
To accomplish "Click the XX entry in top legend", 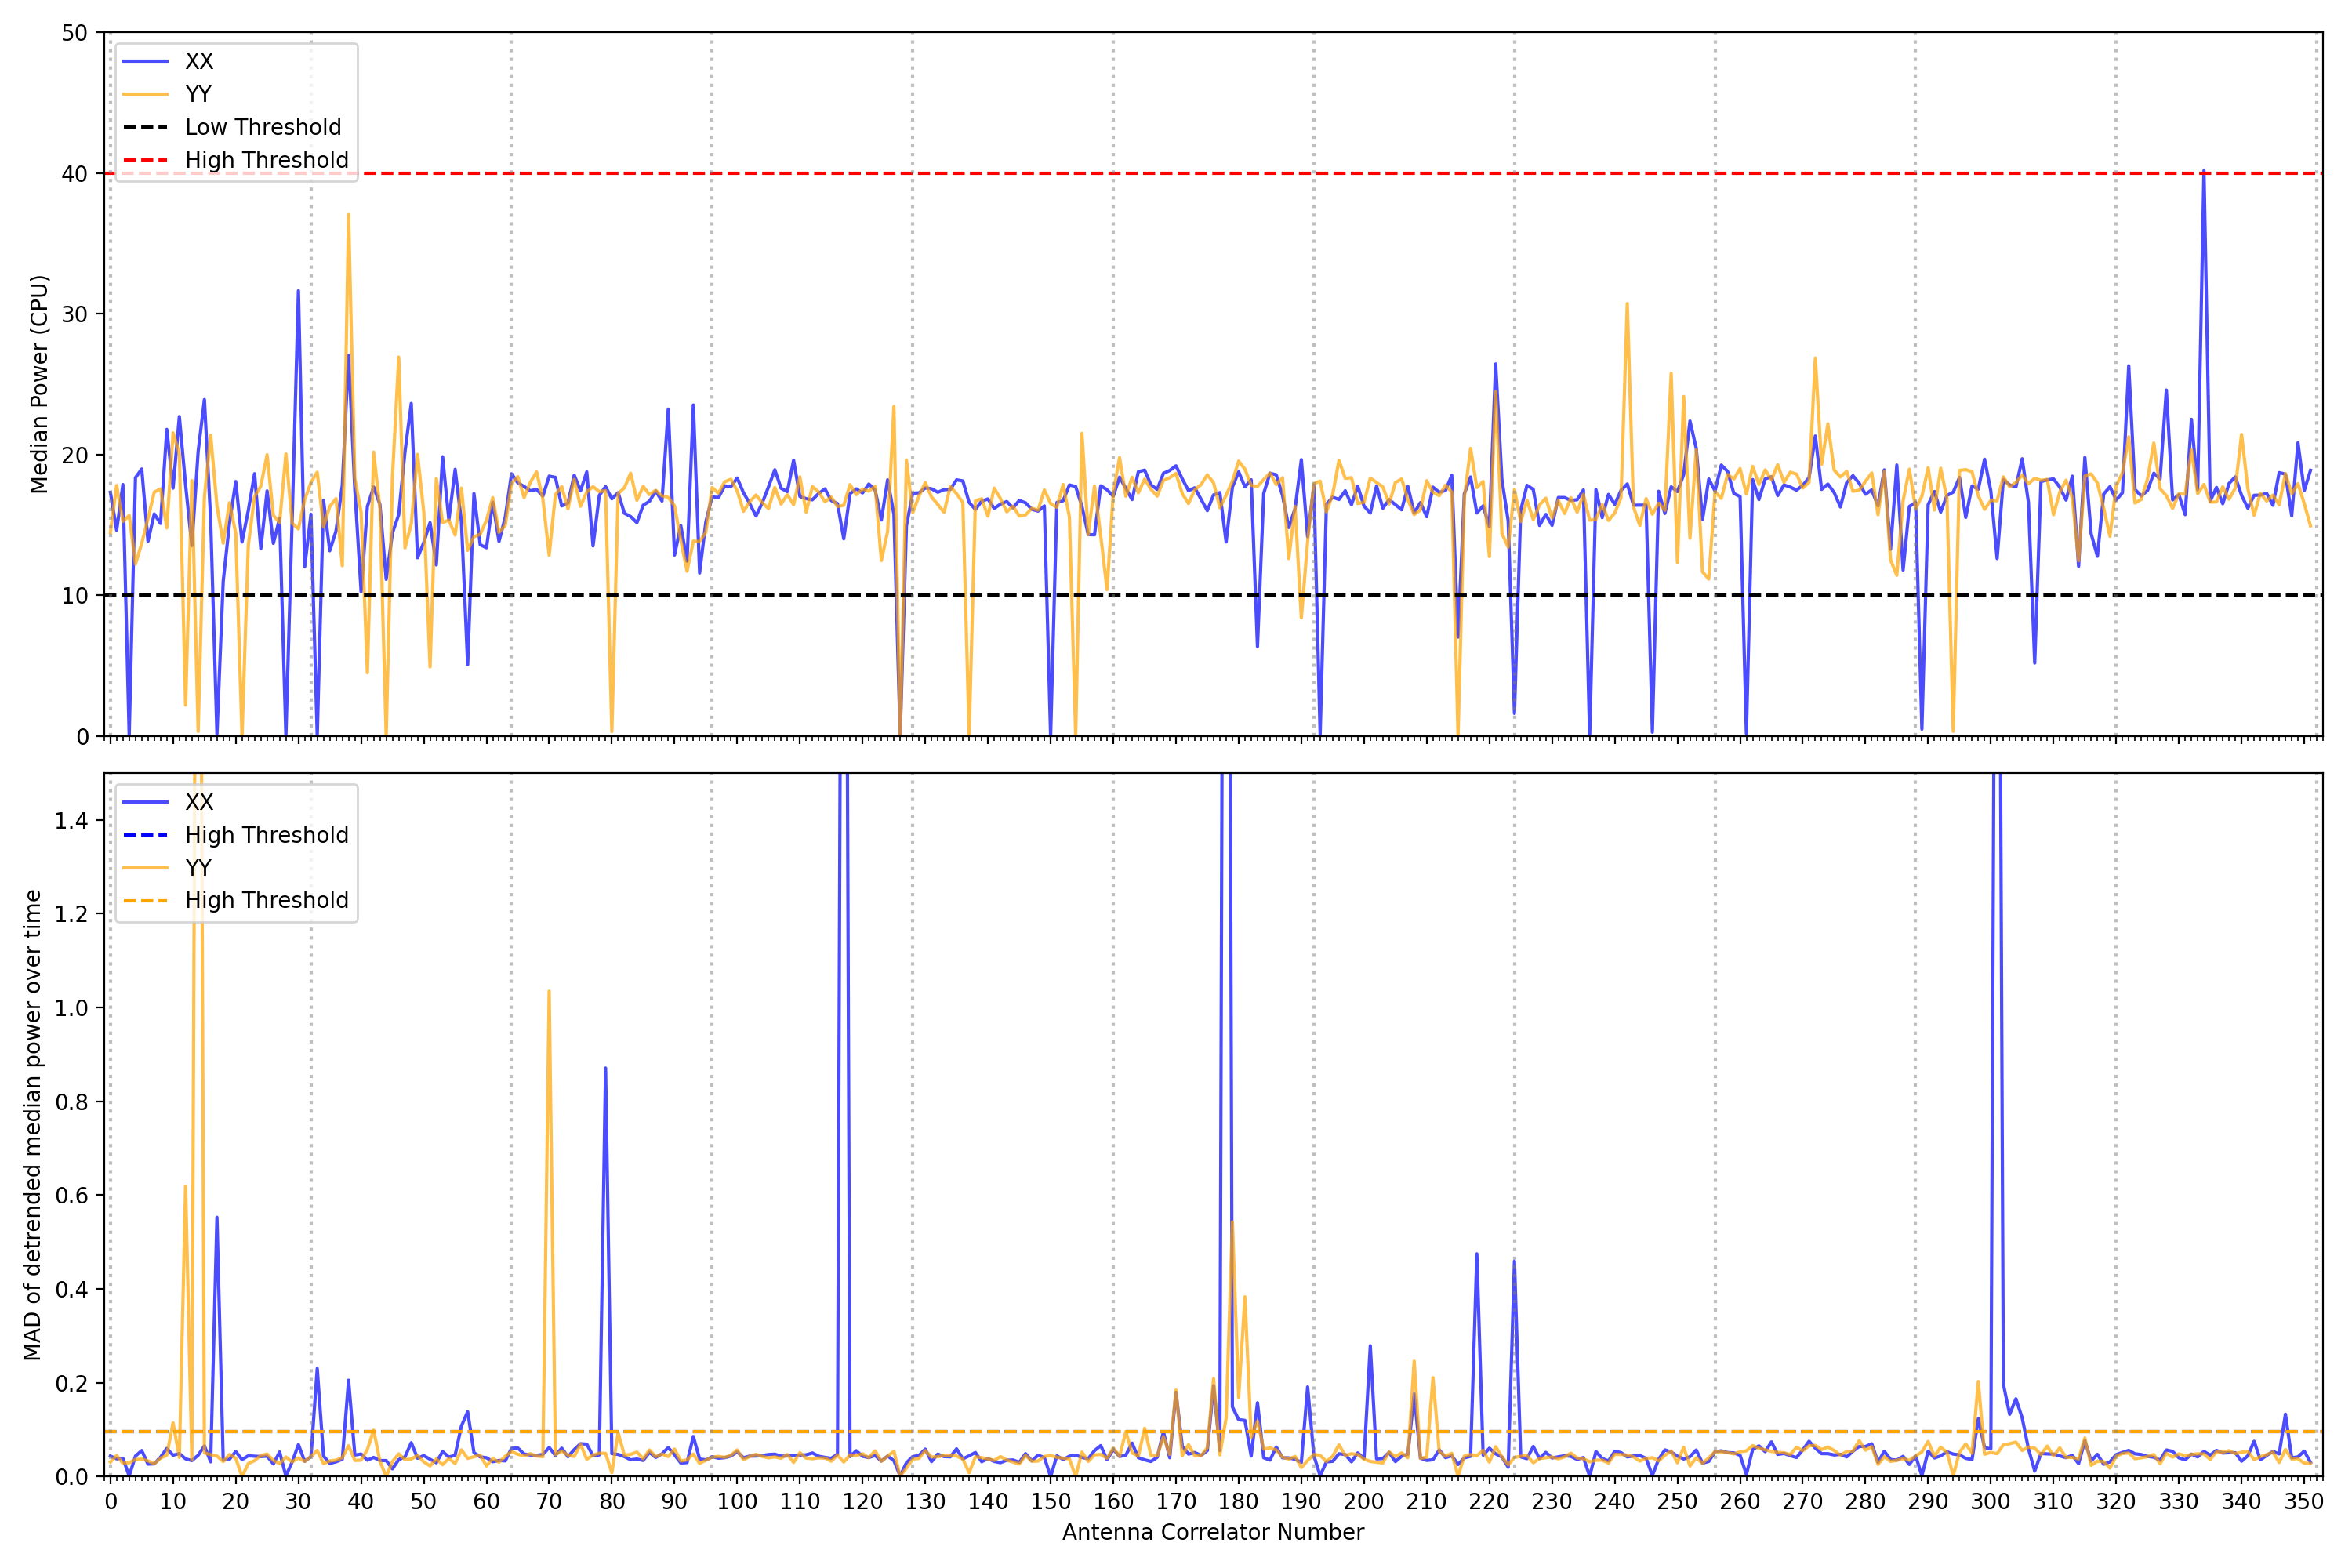I will [x=199, y=61].
